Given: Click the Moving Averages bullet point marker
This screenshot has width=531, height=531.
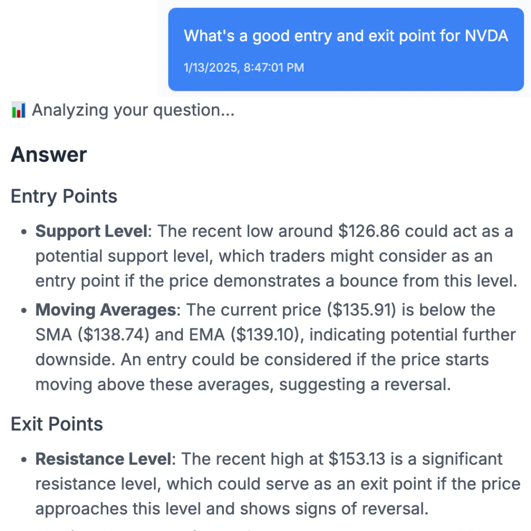Looking at the screenshot, I should pos(24,310).
